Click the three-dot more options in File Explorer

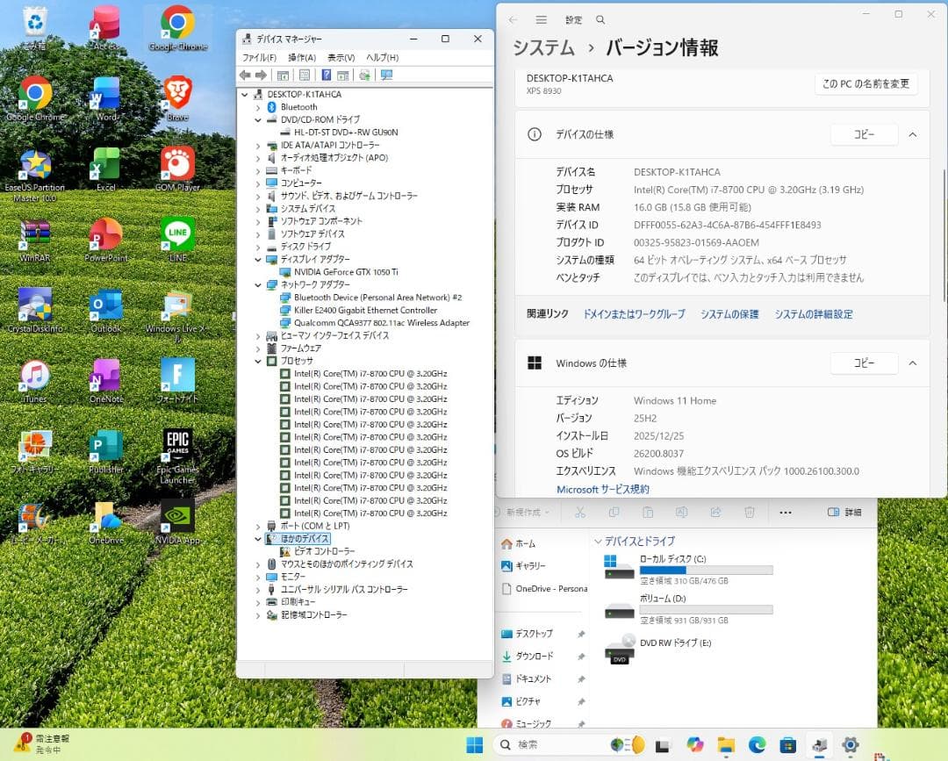coord(786,513)
